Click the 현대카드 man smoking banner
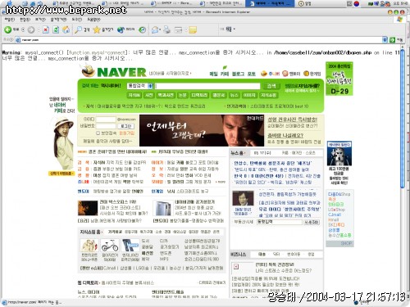410x307 pixels. (202, 130)
